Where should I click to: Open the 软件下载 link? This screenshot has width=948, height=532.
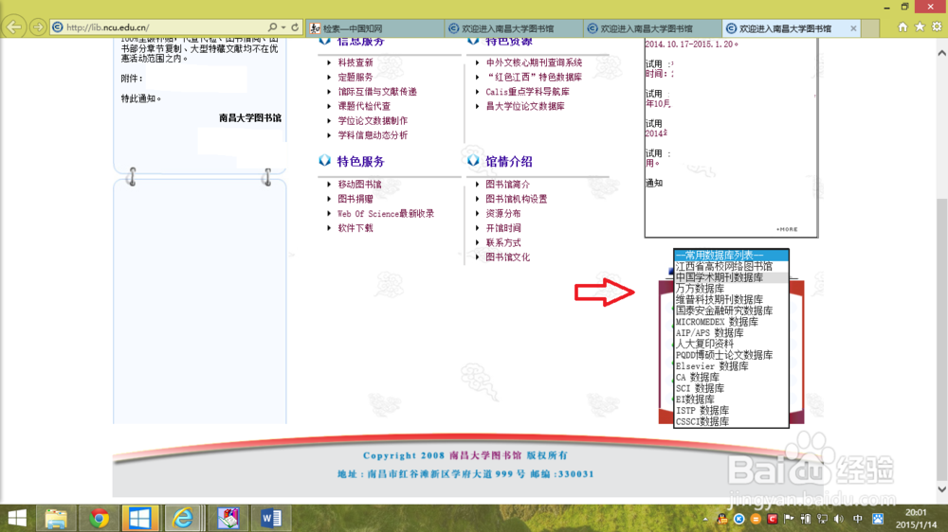[x=355, y=228]
